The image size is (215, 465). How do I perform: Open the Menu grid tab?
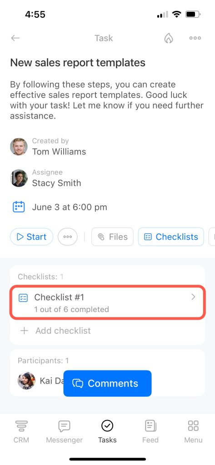coord(193,431)
